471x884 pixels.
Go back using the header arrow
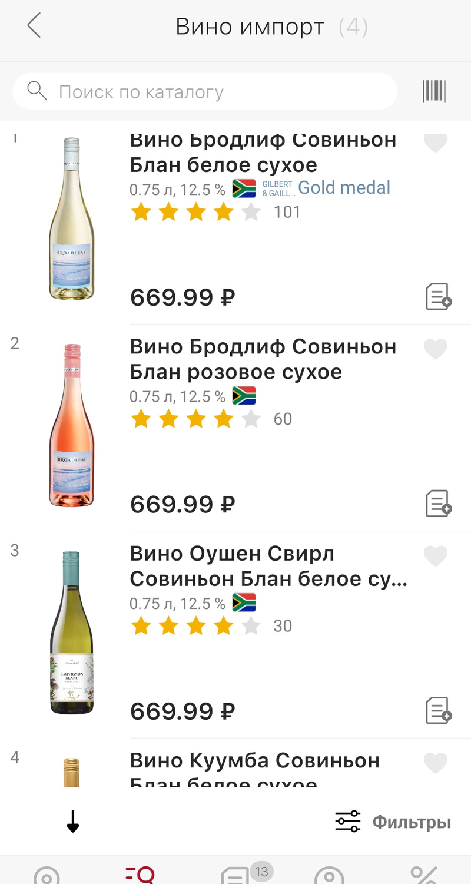point(34,27)
